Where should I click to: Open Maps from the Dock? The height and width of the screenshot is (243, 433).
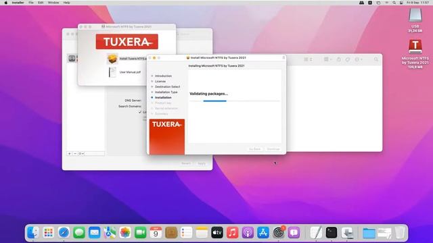coord(110,233)
